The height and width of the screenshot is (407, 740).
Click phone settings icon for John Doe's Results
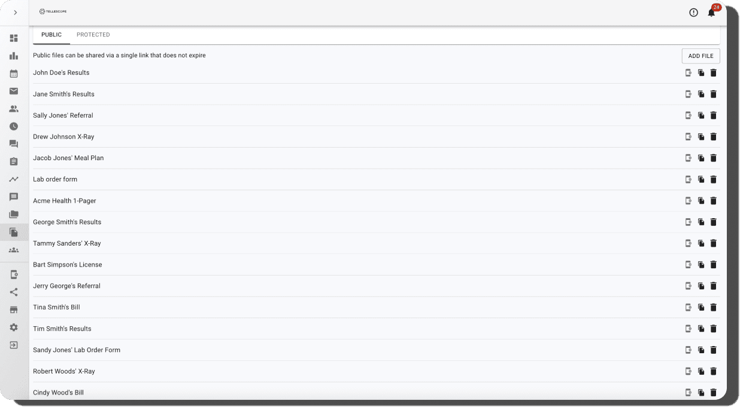click(x=689, y=73)
